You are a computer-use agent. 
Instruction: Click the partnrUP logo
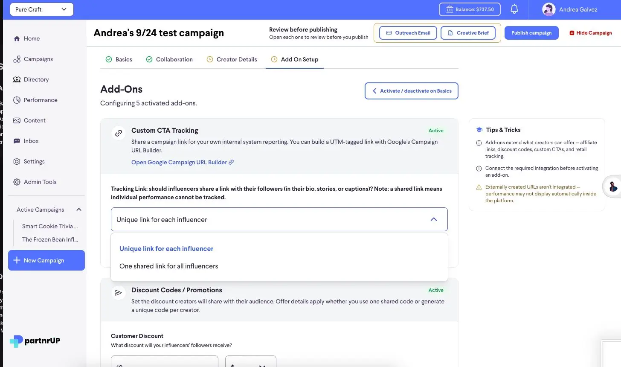[35, 341]
